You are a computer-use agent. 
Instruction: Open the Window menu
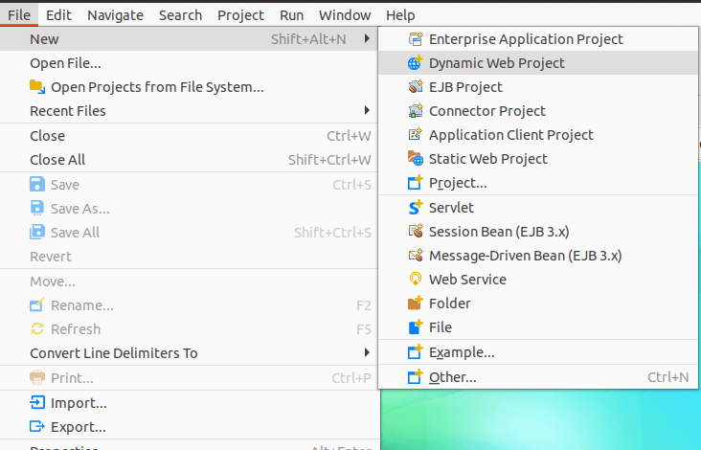point(345,15)
